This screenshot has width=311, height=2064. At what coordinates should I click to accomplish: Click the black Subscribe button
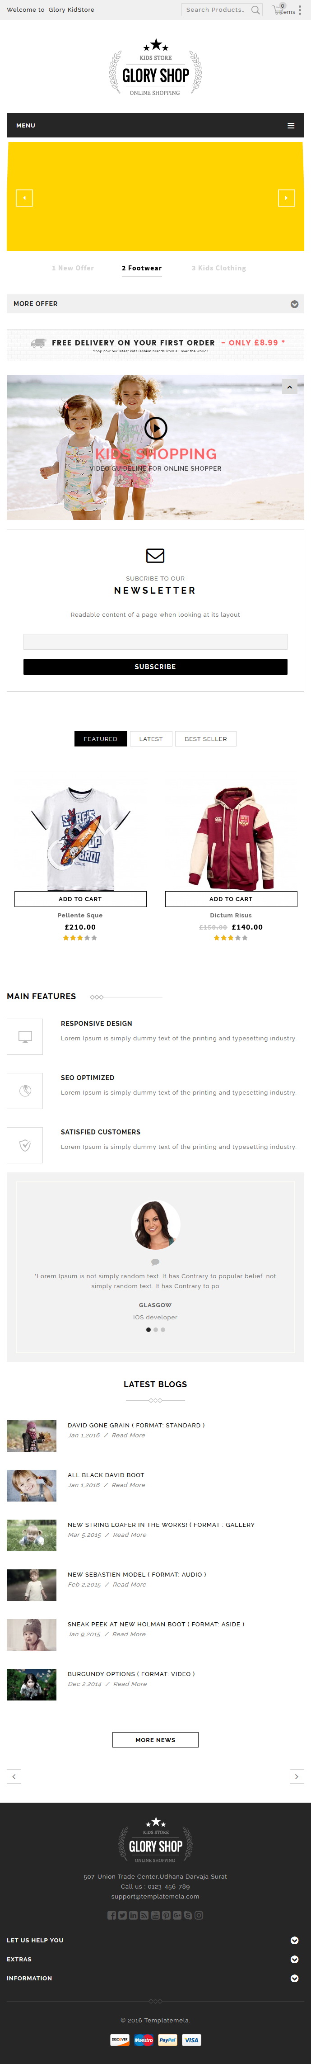[x=155, y=666]
